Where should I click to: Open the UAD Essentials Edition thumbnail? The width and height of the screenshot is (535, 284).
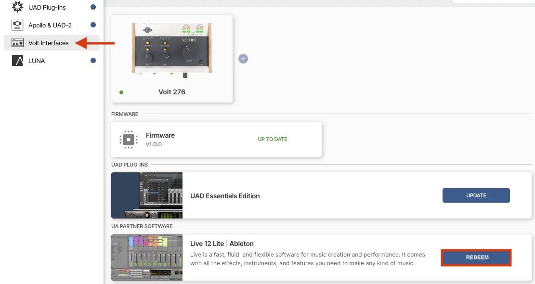point(147,195)
